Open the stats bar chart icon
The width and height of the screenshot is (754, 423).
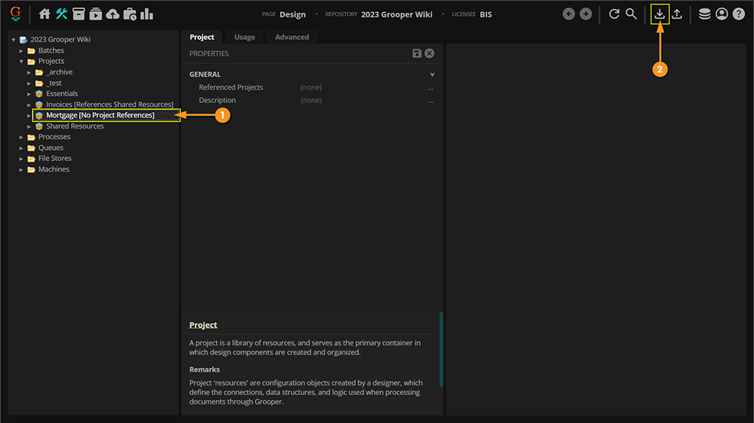(x=146, y=14)
